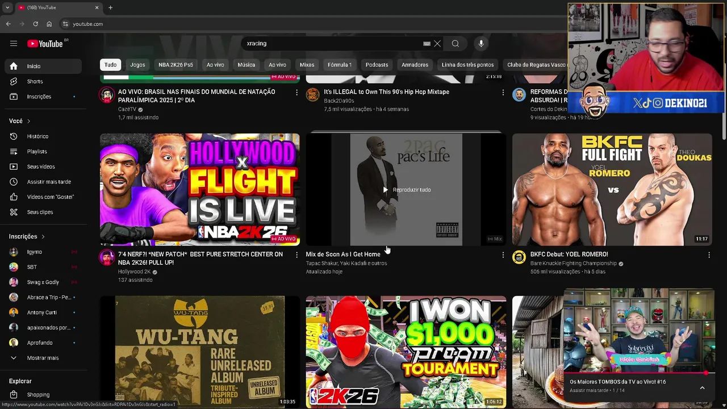
Task: Play all on Pac's Life mix thumbnail
Action: click(406, 190)
